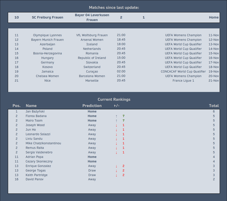Click the Total column header
This screenshot has height=201, width=227.
click(214, 106)
